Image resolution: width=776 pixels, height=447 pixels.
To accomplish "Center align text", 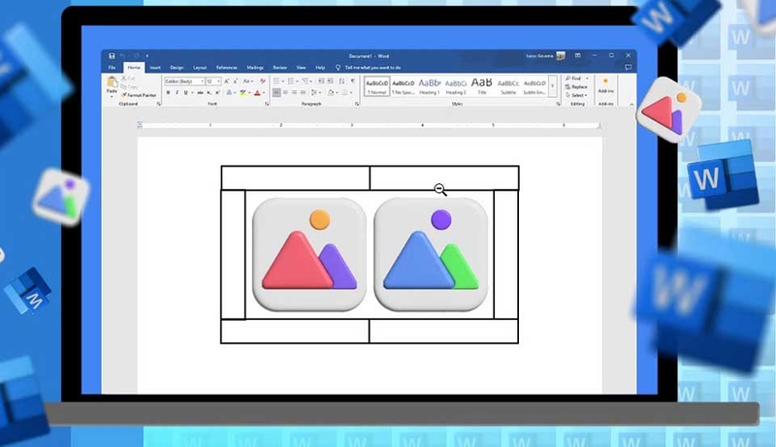I will 285,92.
